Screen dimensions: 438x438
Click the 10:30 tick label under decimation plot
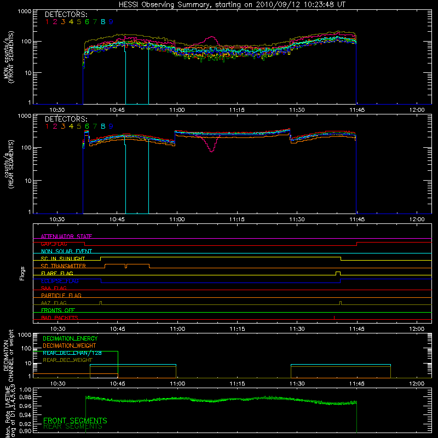tap(58, 384)
